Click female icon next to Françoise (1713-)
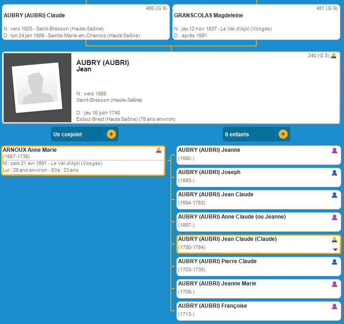344x324 pixels. click(334, 306)
